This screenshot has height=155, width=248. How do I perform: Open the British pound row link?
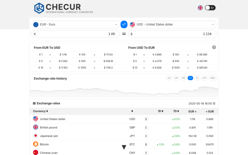pos(48,127)
